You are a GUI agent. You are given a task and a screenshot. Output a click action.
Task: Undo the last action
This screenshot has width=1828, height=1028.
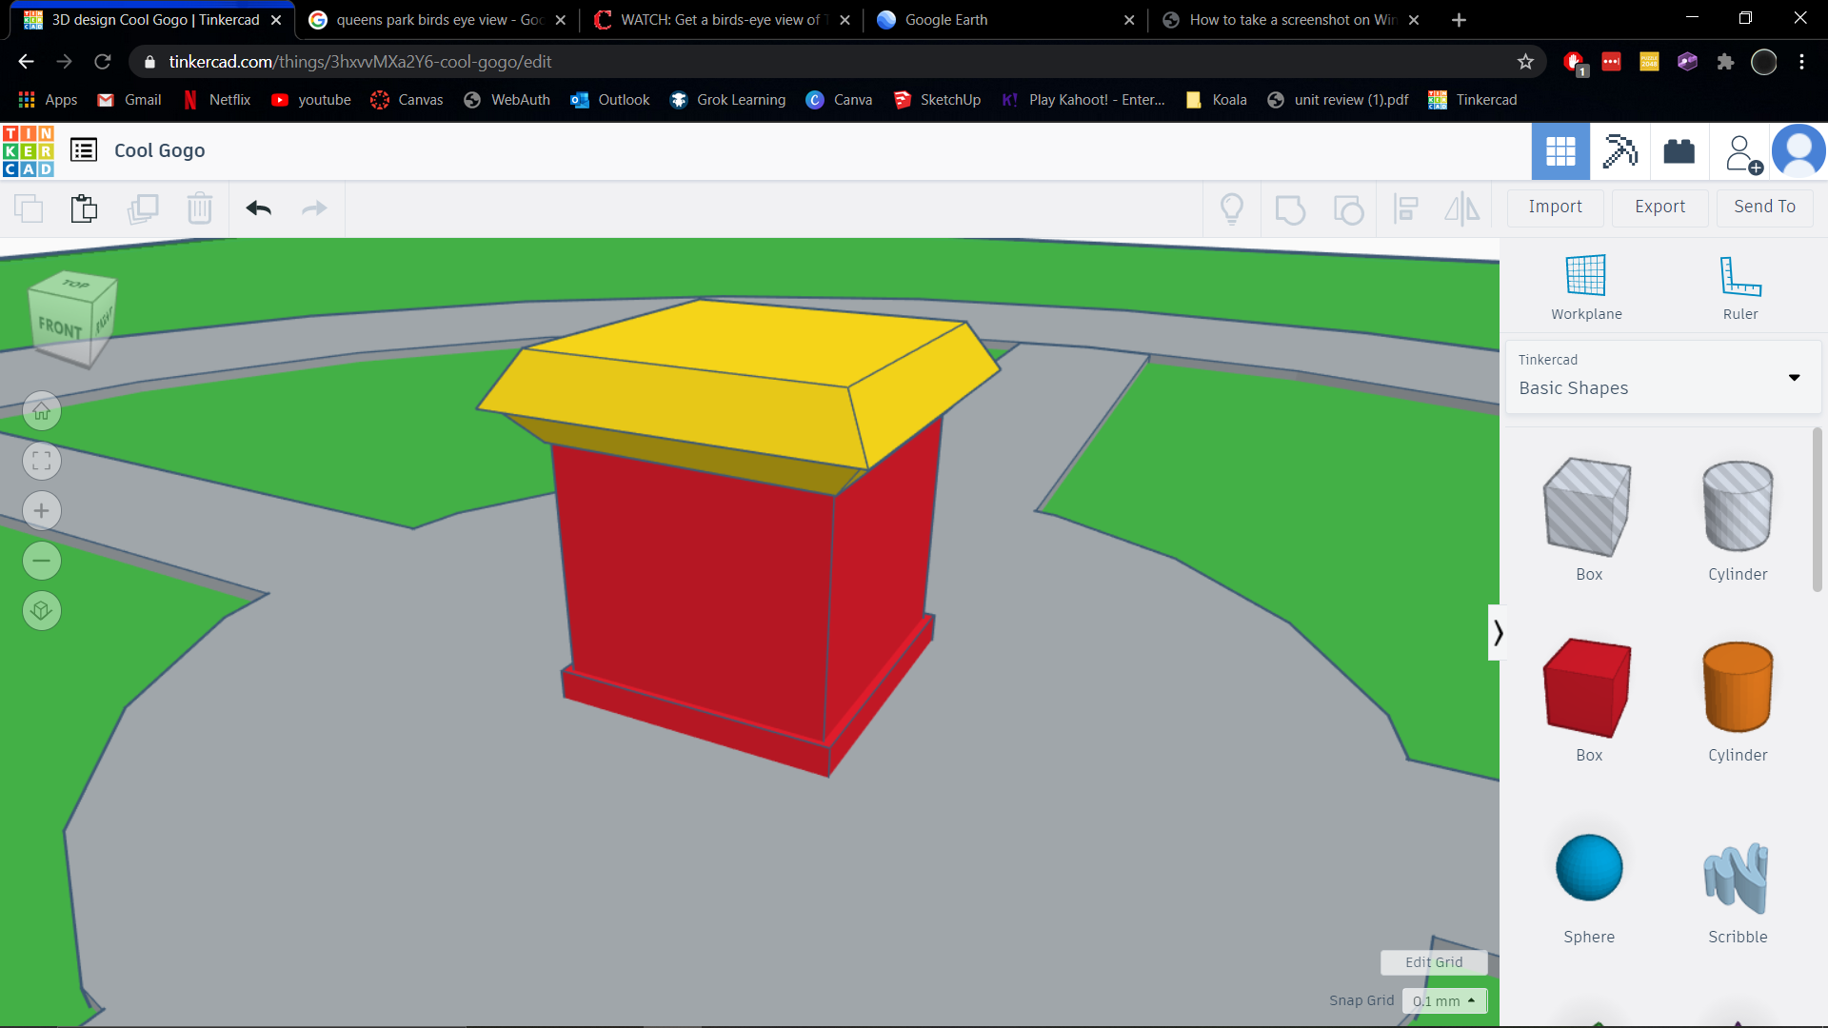(x=259, y=208)
